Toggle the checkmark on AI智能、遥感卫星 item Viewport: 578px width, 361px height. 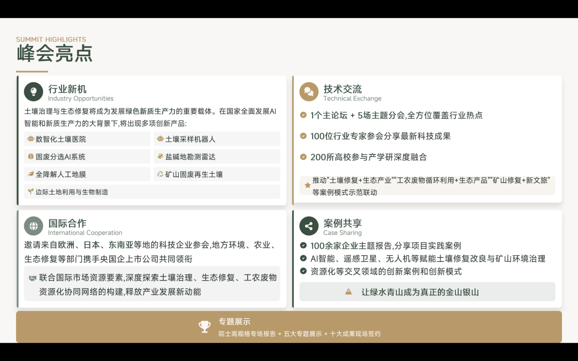[303, 258]
